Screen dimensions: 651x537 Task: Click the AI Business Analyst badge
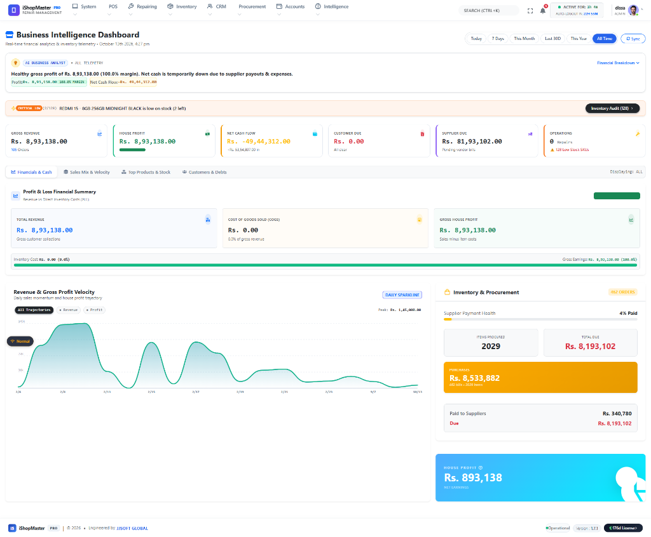tap(45, 63)
